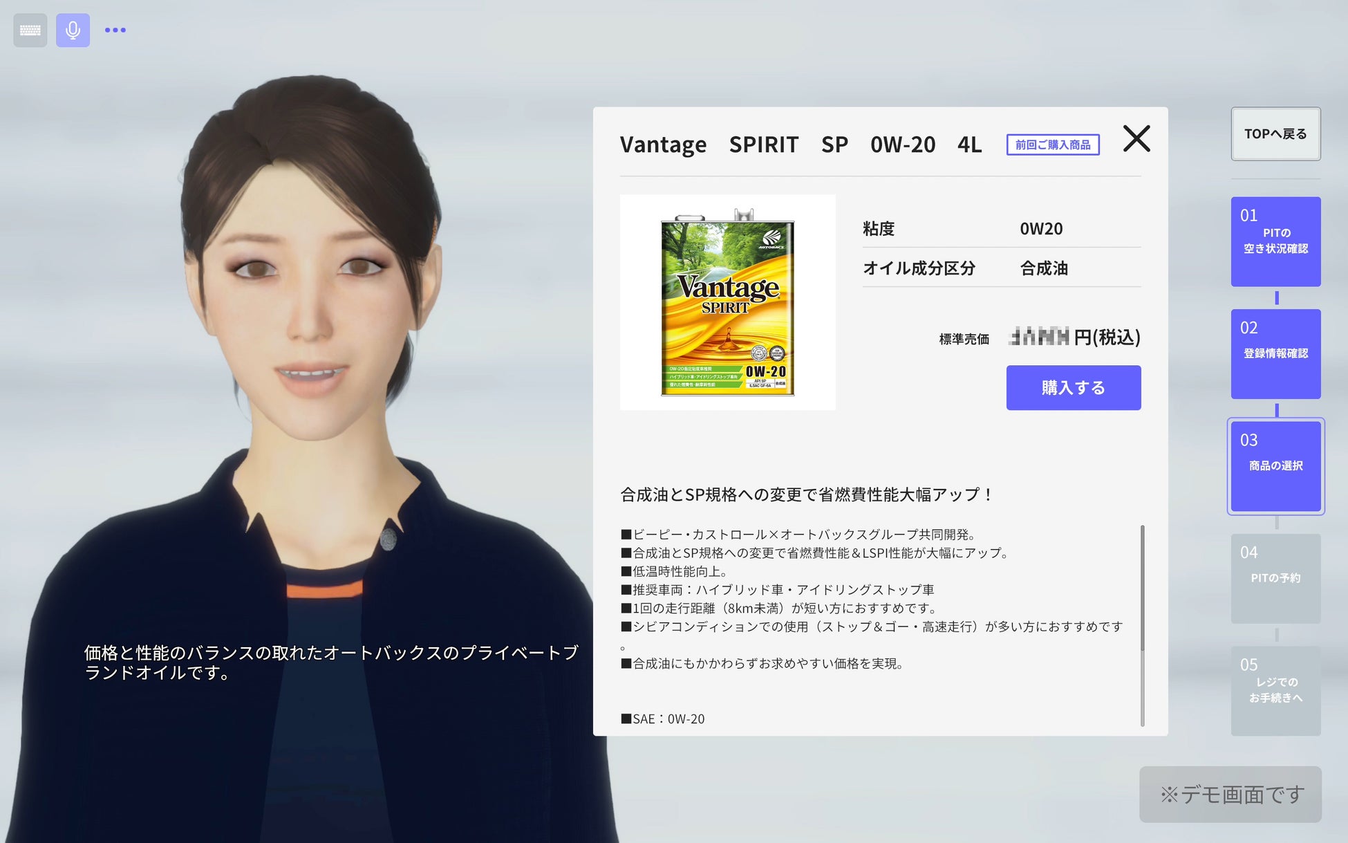Click the 粘度 0W20 specification row
The image size is (1348, 843).
[1001, 229]
